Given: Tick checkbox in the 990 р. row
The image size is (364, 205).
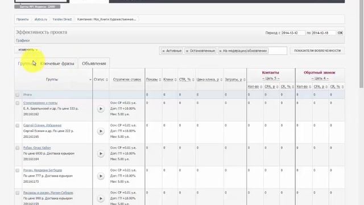Looking at the screenshot, I should point(18,193).
